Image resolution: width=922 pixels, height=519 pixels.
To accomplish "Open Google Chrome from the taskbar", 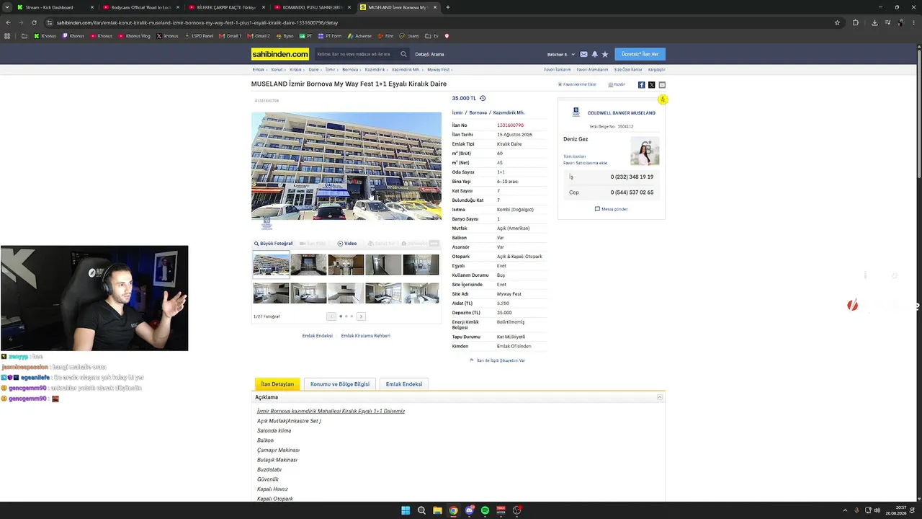I will pos(453,510).
